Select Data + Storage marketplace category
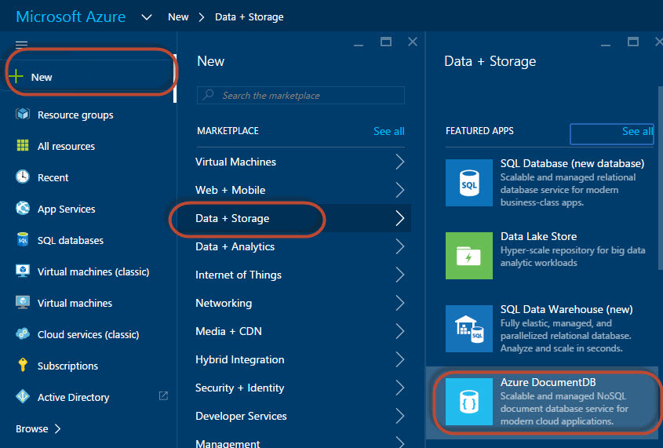This screenshot has height=448, width=663. click(232, 218)
